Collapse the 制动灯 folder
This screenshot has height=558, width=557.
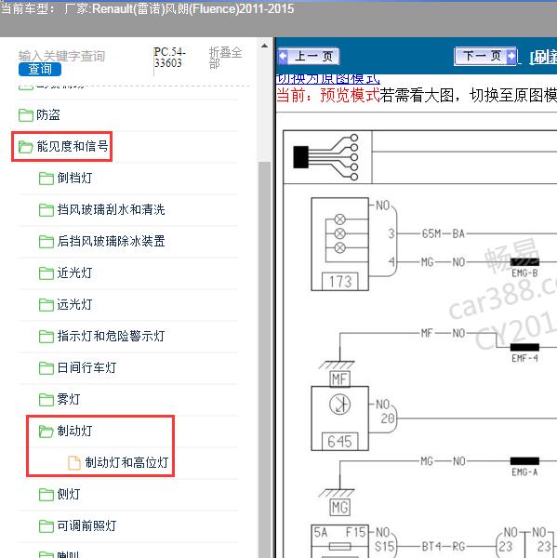pyautogui.click(x=74, y=431)
